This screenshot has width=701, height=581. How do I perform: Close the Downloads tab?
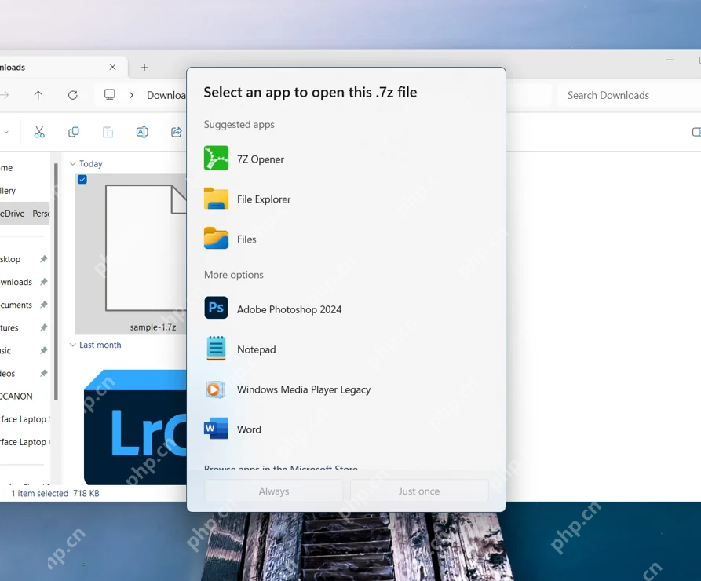point(113,67)
